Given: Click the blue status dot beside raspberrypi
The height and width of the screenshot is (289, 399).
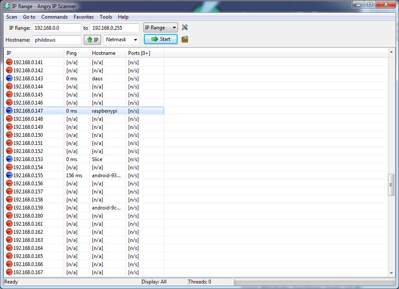Looking at the screenshot, I should click(x=9, y=110).
